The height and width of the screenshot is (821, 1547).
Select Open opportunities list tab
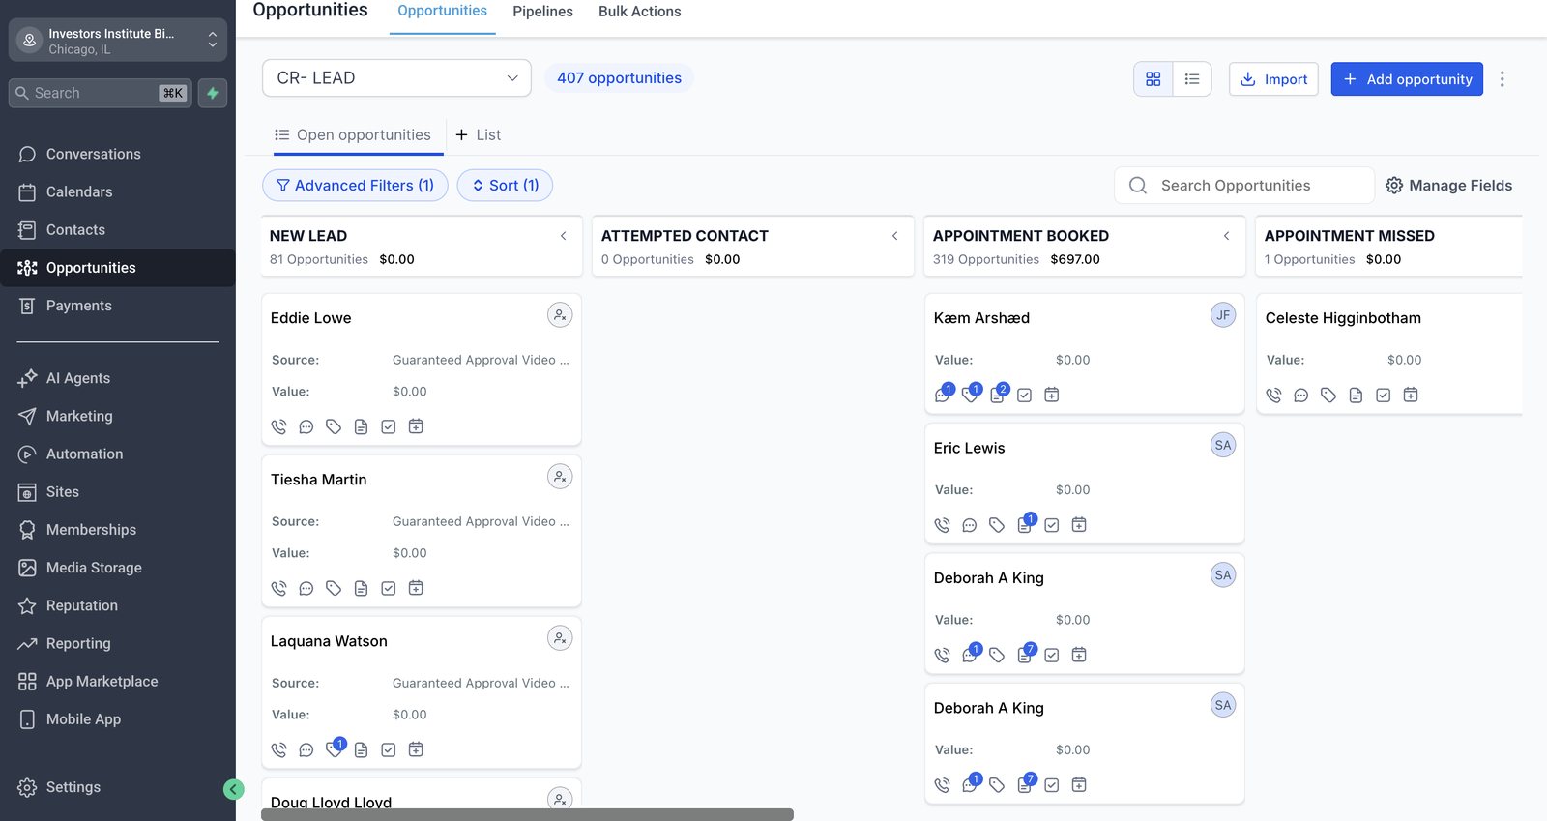click(x=353, y=135)
